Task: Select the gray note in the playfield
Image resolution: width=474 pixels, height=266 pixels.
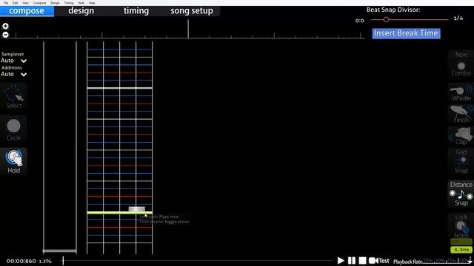Action: click(x=136, y=209)
